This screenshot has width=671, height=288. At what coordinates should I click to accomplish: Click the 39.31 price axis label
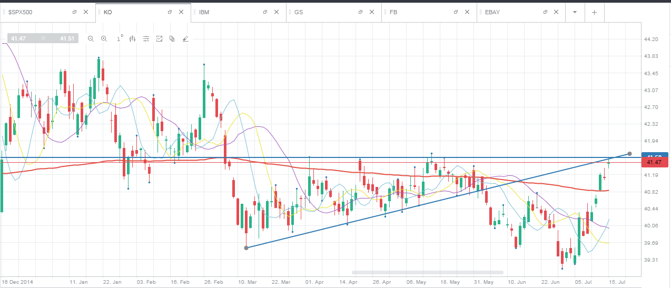[651, 260]
